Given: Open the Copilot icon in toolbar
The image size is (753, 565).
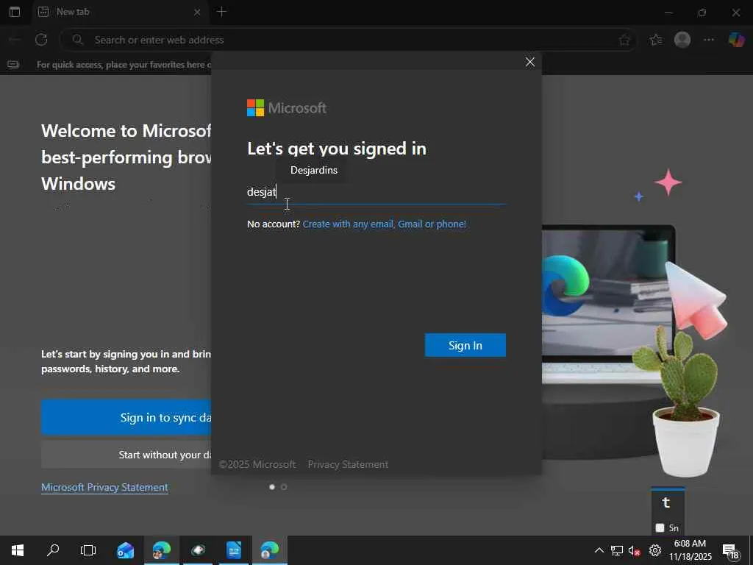Looking at the screenshot, I should coord(736,40).
